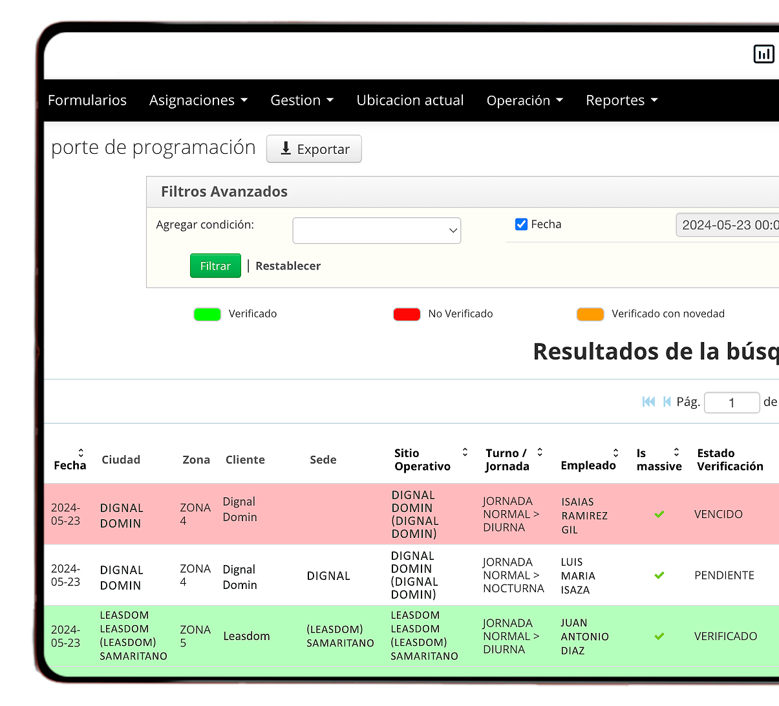Sort table by Fecha column arrows
Viewport: 779px width, 706px height.
click(x=81, y=453)
